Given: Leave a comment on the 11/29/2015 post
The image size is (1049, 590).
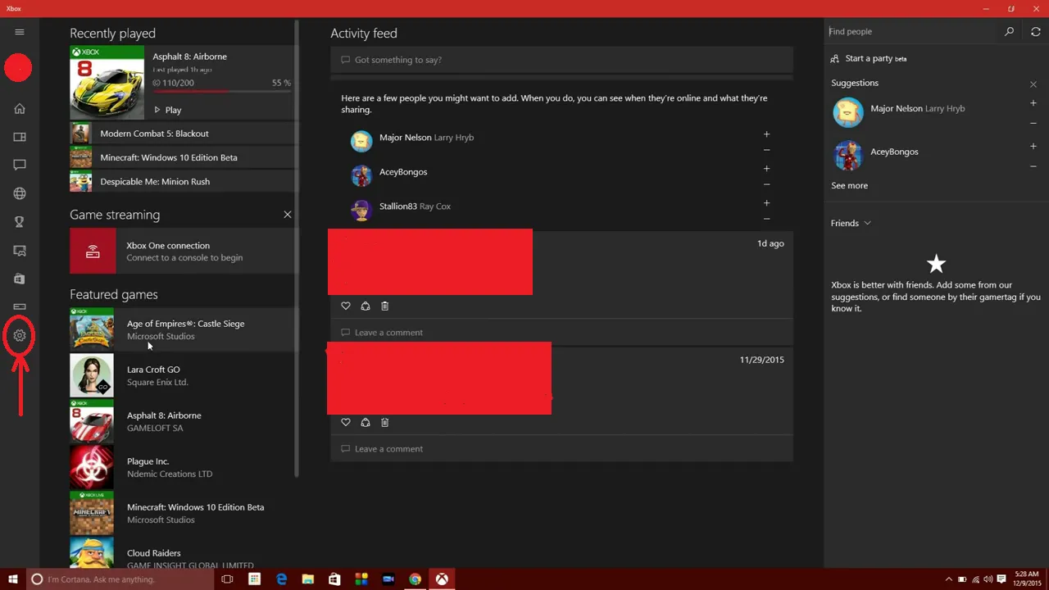Looking at the screenshot, I should point(561,448).
